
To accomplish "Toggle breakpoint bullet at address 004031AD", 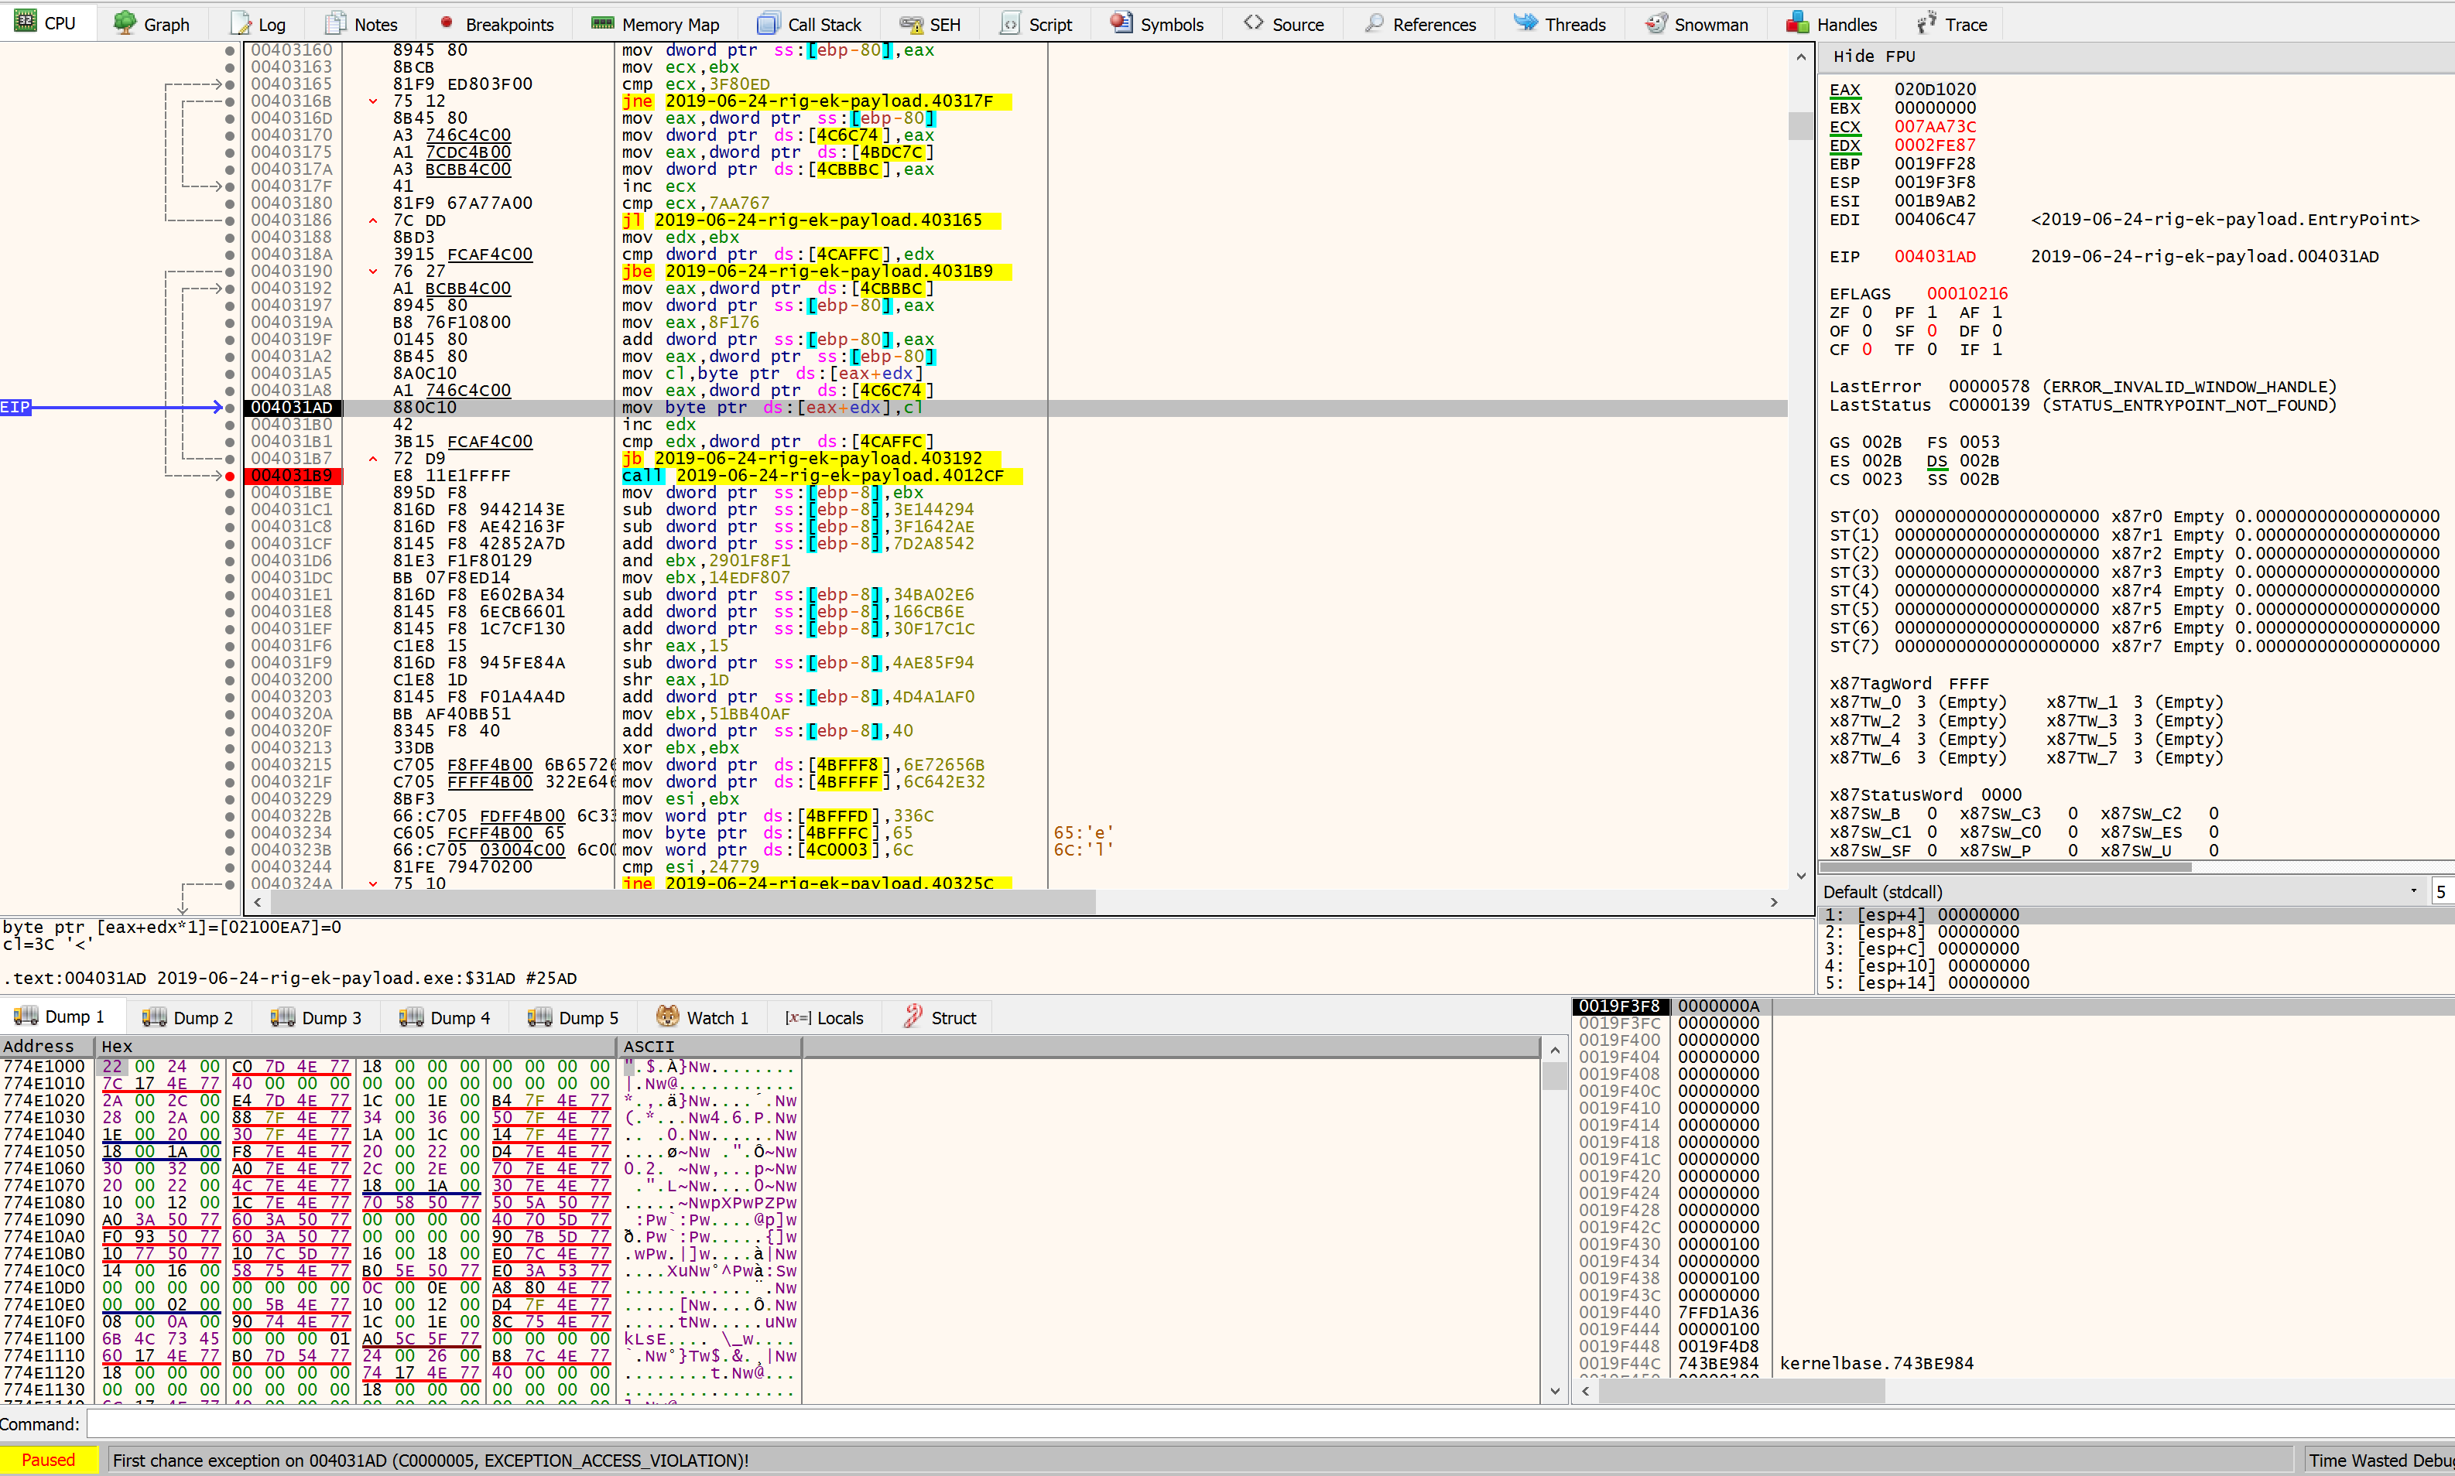I will click(230, 408).
